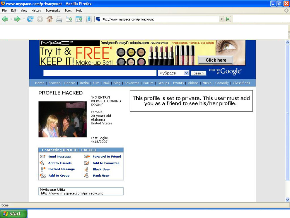Click the Print icon in the toolbar

coord(59,19)
